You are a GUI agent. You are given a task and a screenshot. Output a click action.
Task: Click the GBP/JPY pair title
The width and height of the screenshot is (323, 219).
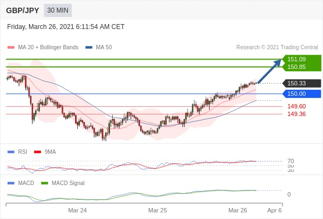22,10
